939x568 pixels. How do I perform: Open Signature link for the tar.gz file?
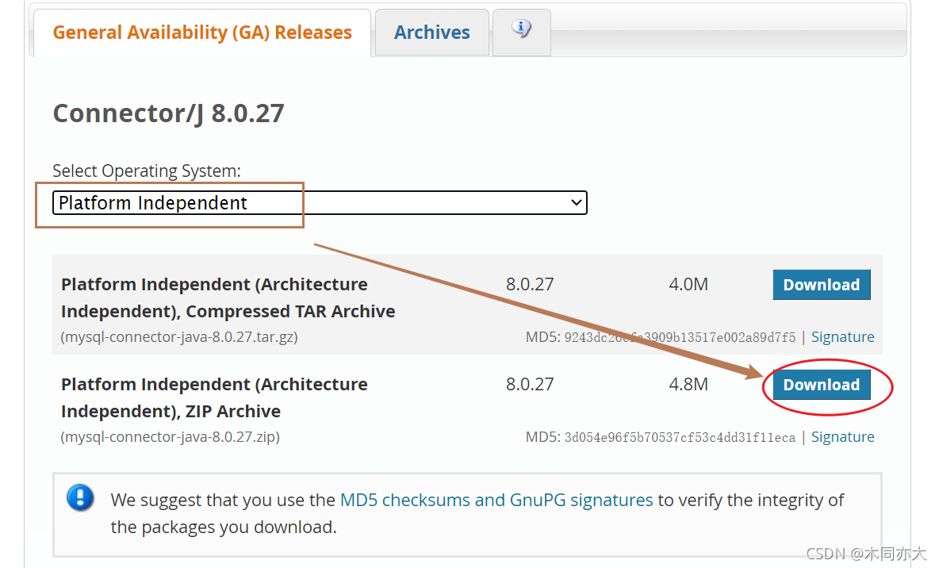pos(842,336)
